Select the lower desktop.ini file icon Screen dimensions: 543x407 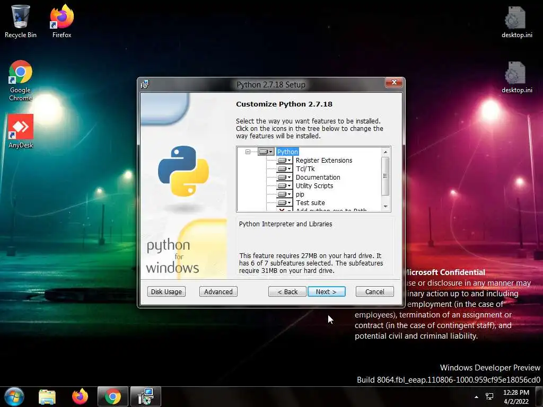516,77
